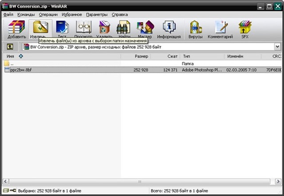The image size is (284, 196).
Task: Expand the archive path dropdown arrow
Action: [x=277, y=47]
